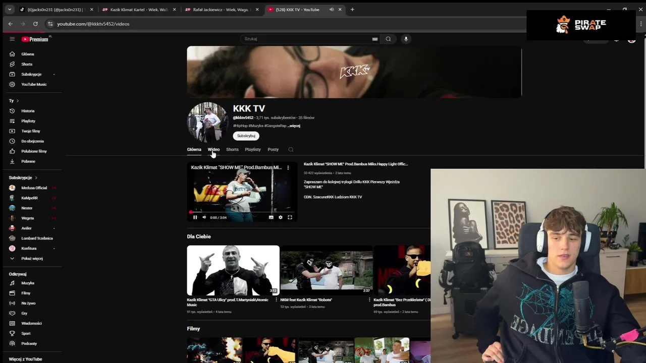Click the Subskrybuj button

246,136
